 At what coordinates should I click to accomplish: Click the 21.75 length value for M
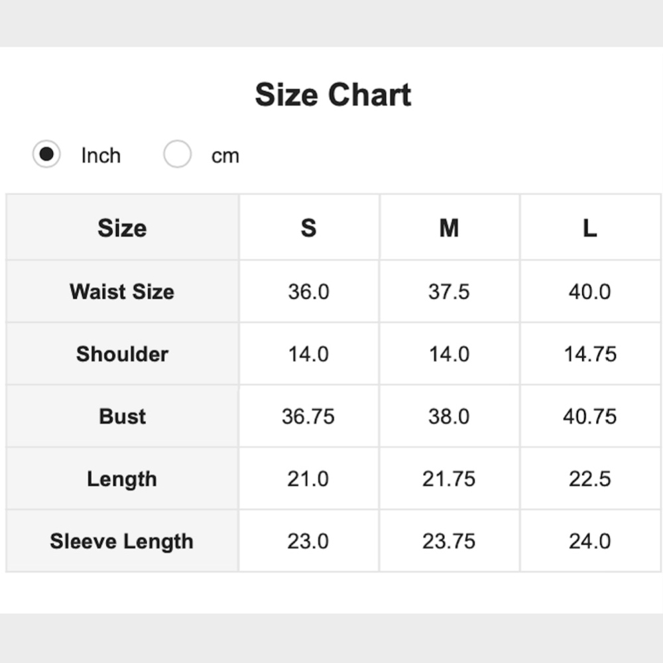coord(449,479)
